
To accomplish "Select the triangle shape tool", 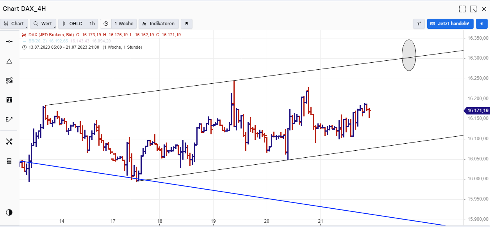I will point(9,61).
